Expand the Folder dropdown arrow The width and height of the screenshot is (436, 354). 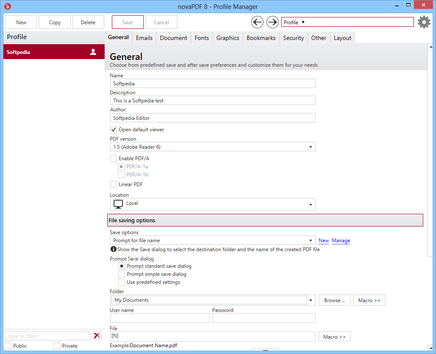(311, 300)
